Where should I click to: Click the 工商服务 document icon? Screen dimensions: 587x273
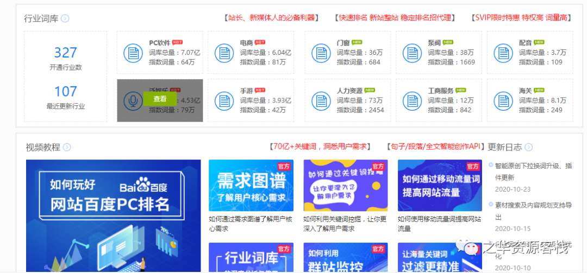412,100
